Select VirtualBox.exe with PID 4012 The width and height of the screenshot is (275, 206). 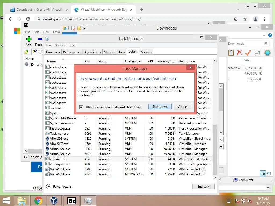point(128,154)
